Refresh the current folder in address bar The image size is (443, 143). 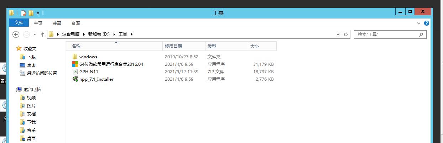pyautogui.click(x=345, y=35)
